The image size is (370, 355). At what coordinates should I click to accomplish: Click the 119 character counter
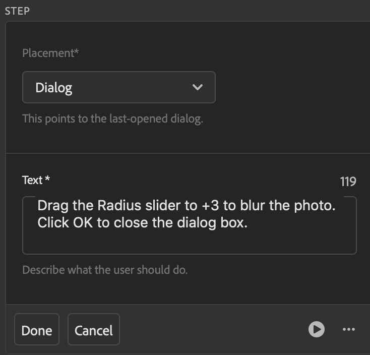tap(348, 182)
